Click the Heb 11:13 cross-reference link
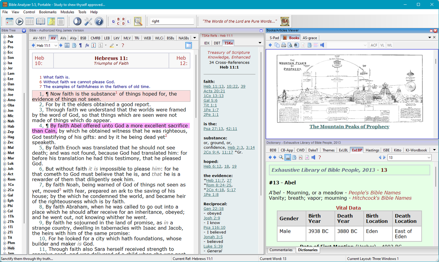 214,86
